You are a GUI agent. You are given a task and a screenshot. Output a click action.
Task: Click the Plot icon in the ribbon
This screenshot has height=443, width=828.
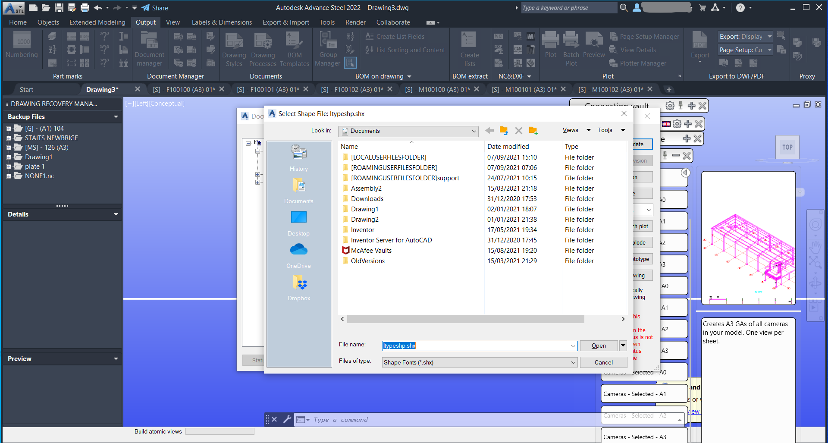point(551,45)
